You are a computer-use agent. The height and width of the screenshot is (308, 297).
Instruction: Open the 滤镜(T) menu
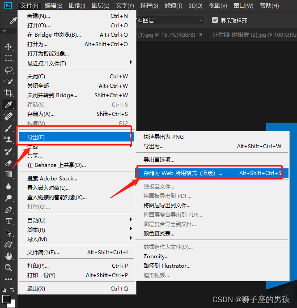174,5
